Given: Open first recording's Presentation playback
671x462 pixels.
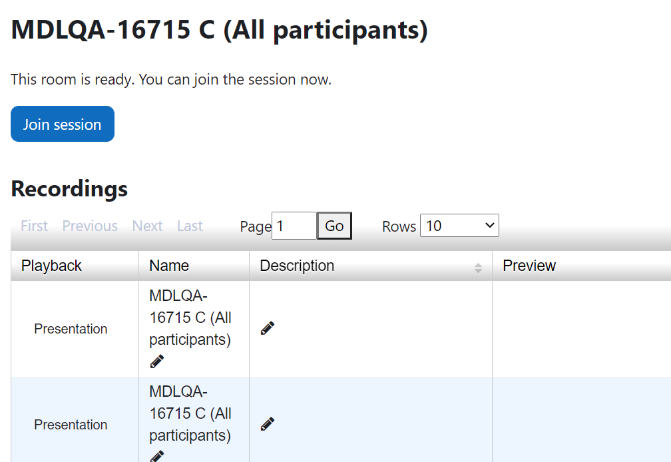Looking at the screenshot, I should pos(71,329).
